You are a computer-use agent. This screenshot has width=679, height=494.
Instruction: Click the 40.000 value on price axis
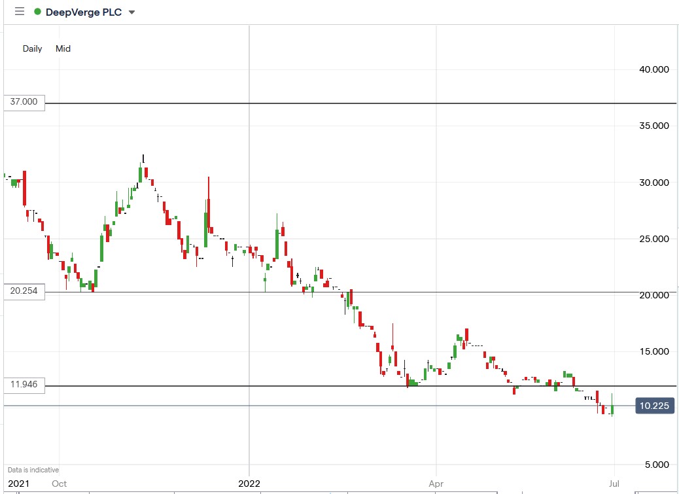[653, 69]
